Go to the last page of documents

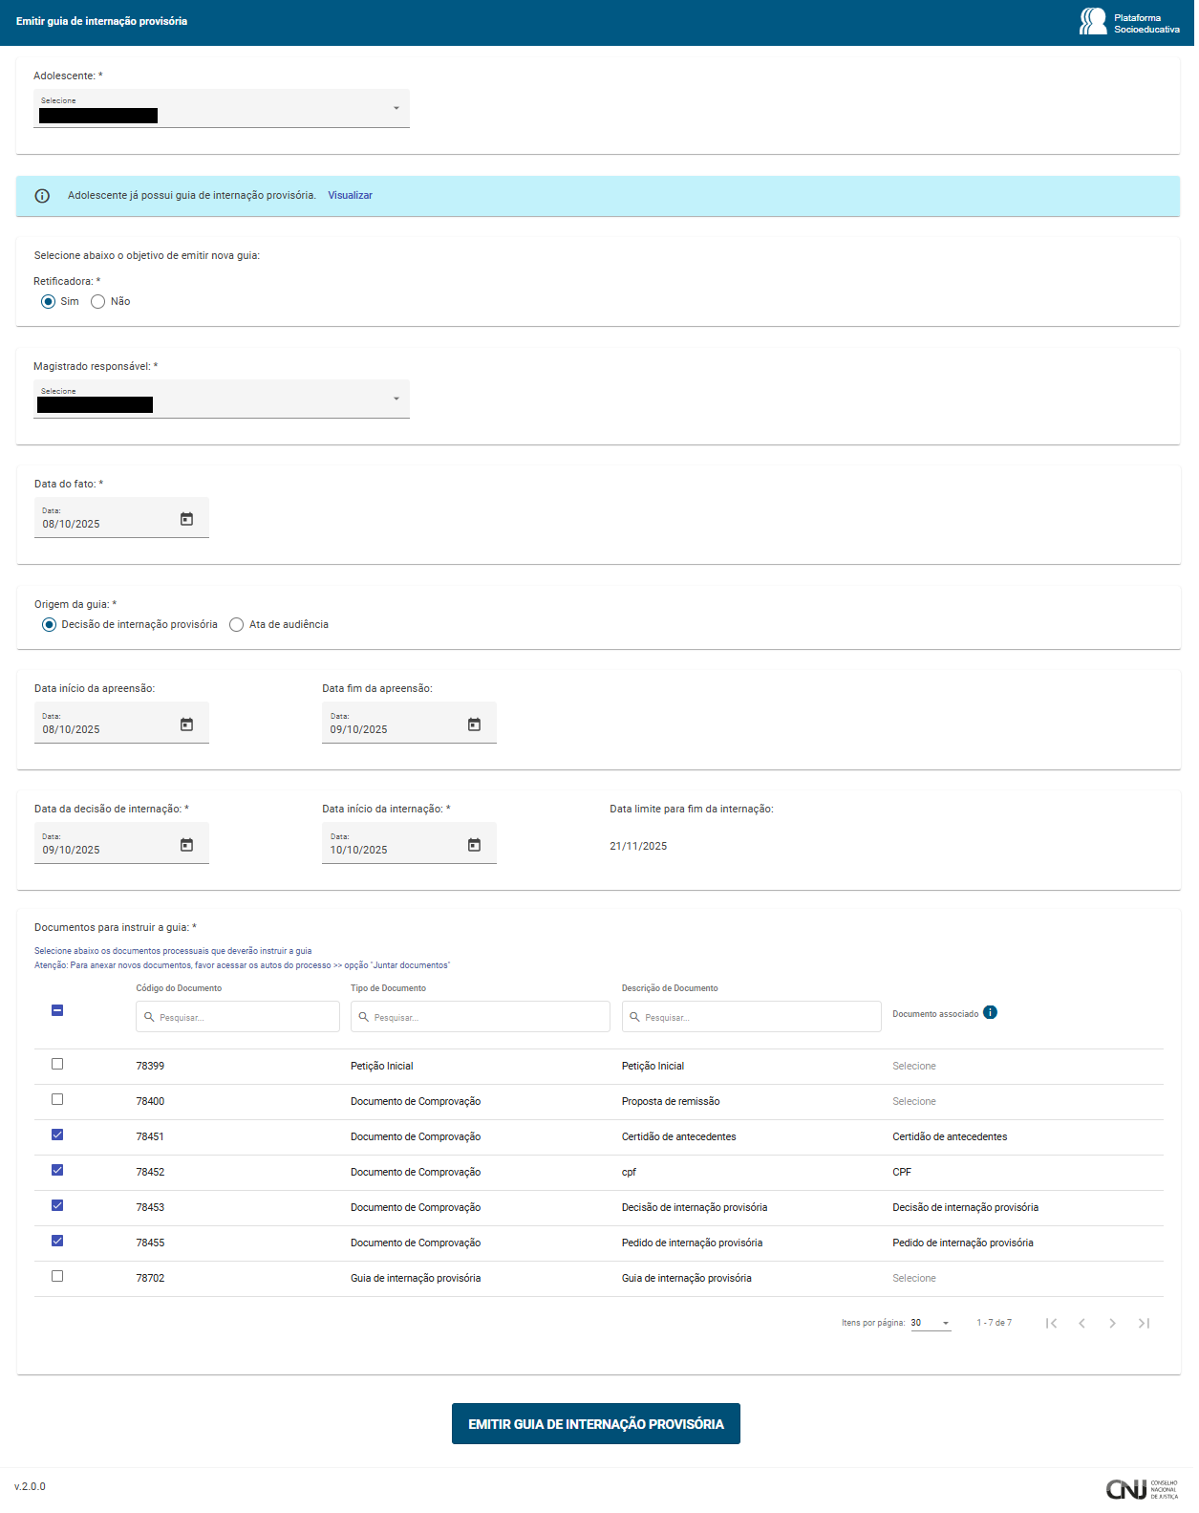pyautogui.click(x=1144, y=1323)
